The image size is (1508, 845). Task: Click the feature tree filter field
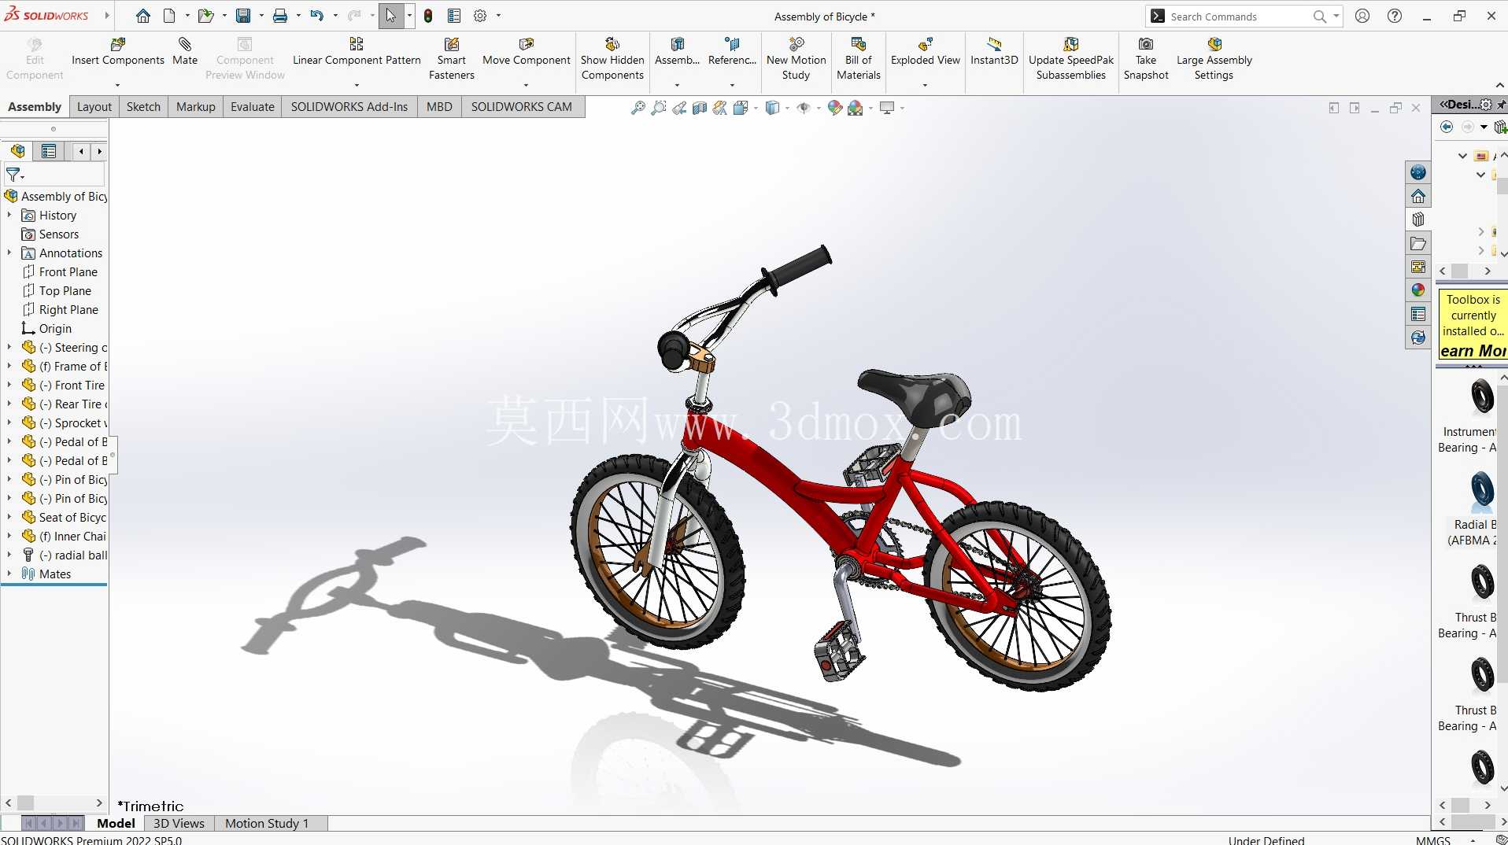pyautogui.click(x=54, y=175)
